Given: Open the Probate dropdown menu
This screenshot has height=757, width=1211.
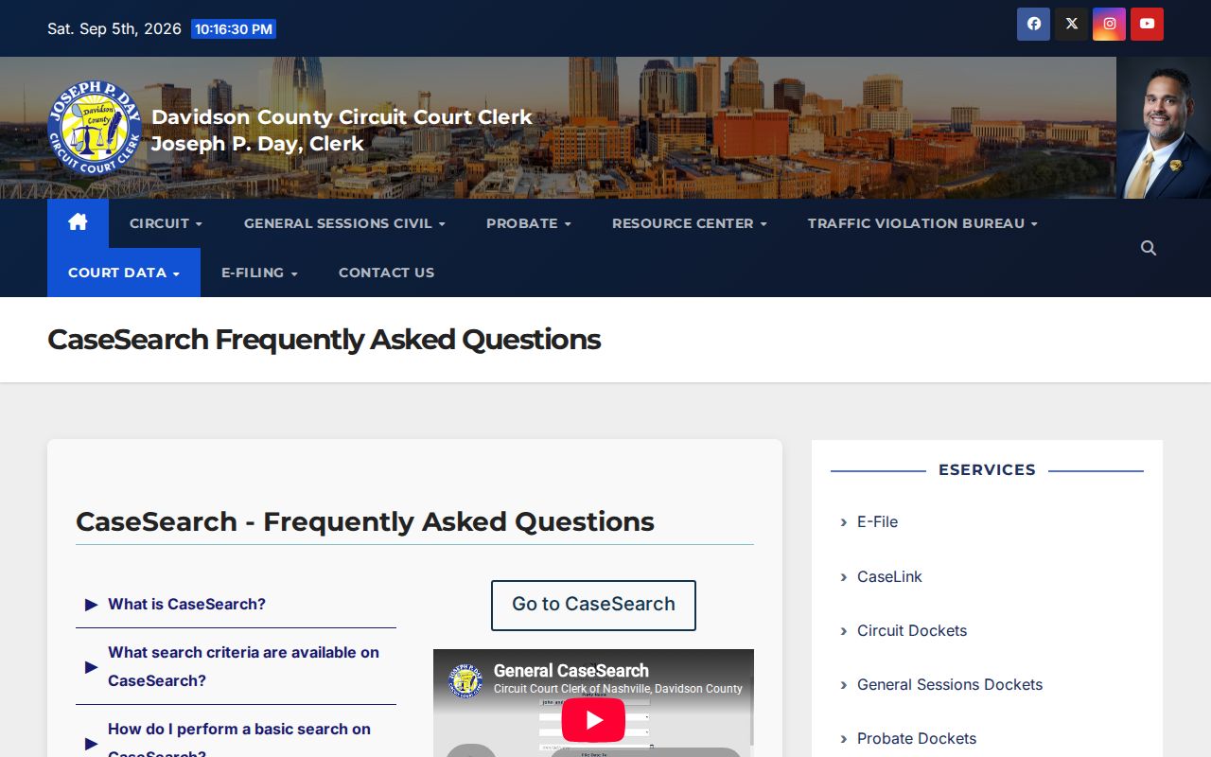Looking at the screenshot, I should coord(528,223).
